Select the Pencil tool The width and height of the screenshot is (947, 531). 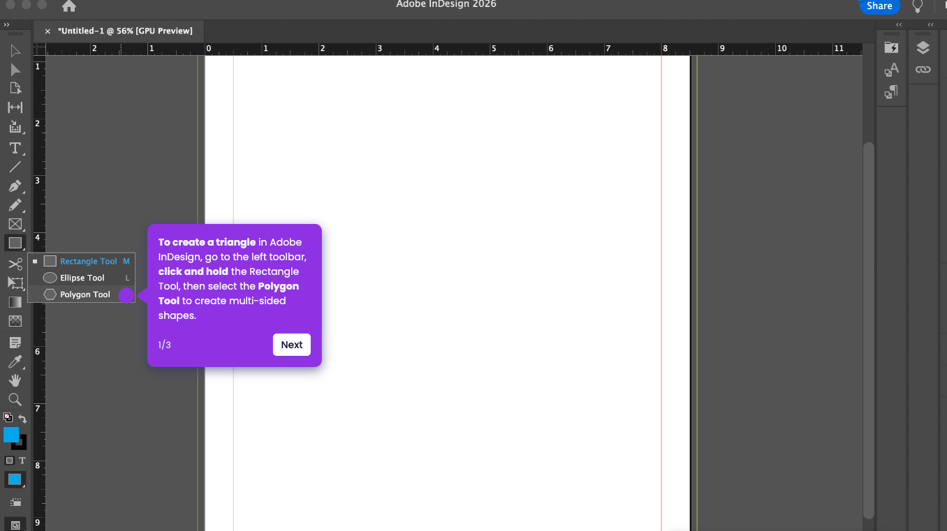coord(15,205)
